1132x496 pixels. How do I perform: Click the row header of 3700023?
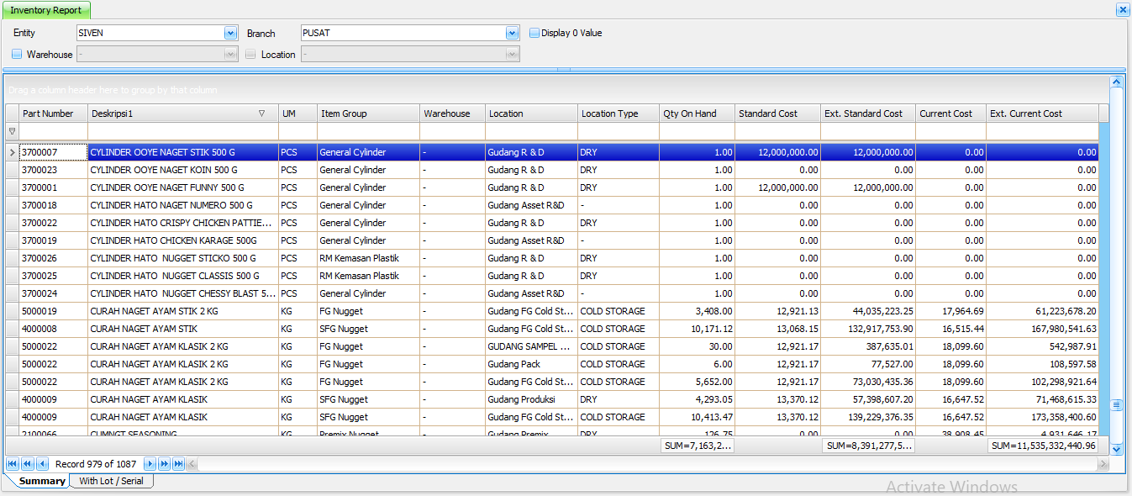pos(12,170)
